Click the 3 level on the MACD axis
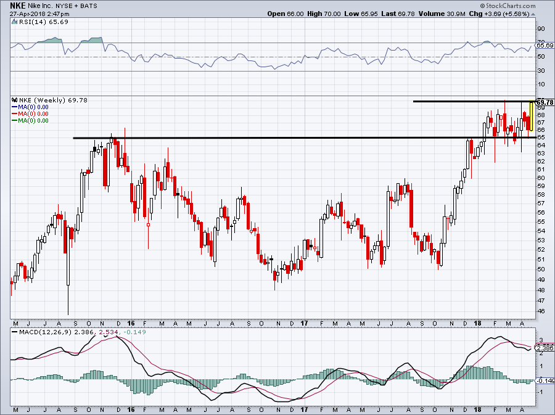The image size is (555, 415). (x=541, y=340)
